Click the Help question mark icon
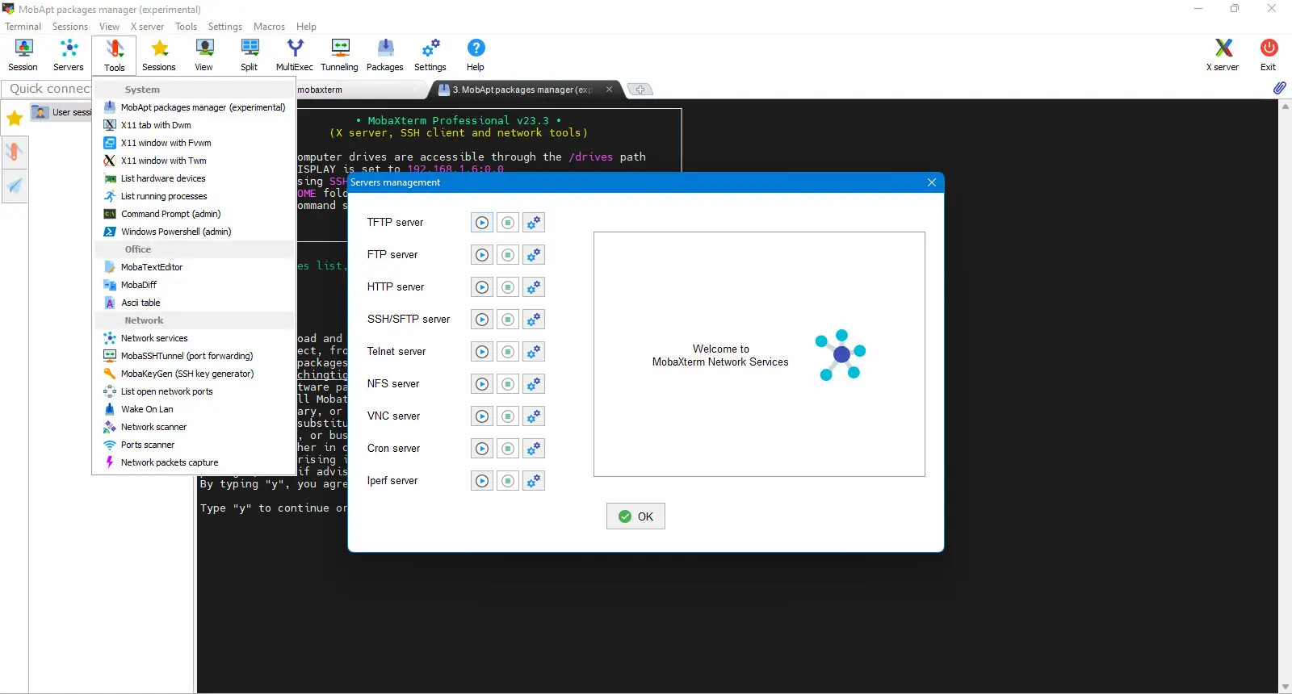1292x694 pixels. (x=476, y=55)
